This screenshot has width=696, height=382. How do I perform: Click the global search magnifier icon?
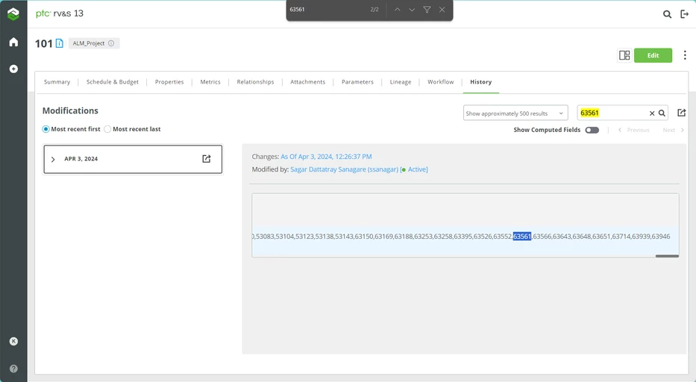pyautogui.click(x=667, y=14)
